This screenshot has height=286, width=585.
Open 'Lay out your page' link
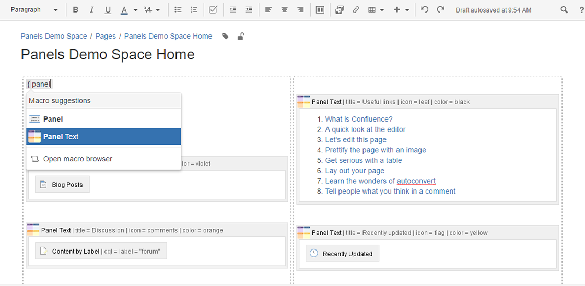pos(355,171)
